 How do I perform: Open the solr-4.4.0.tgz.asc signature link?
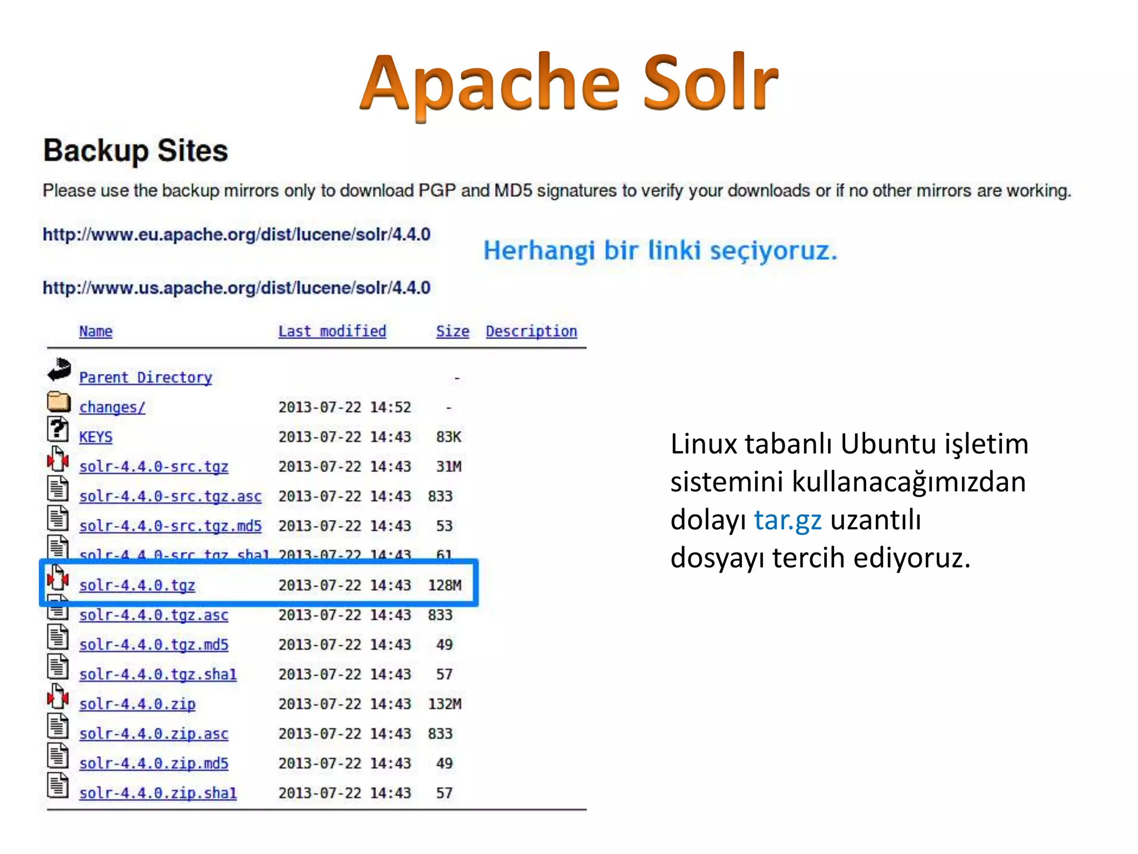coord(153,615)
